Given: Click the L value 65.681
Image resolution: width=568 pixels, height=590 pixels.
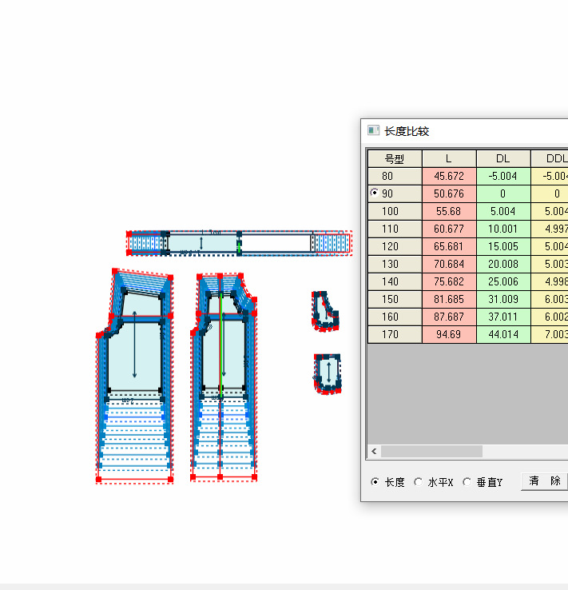Looking at the screenshot, I should click(449, 246).
